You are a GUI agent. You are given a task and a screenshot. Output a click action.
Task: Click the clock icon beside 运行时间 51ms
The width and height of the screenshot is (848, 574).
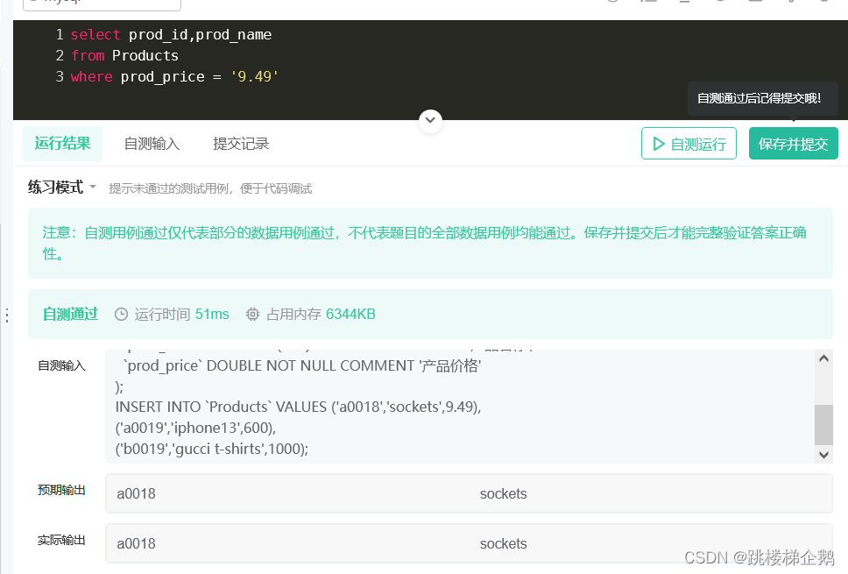[120, 314]
